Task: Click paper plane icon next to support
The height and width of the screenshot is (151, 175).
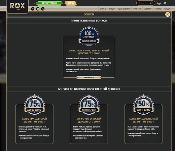Action: (165, 3)
